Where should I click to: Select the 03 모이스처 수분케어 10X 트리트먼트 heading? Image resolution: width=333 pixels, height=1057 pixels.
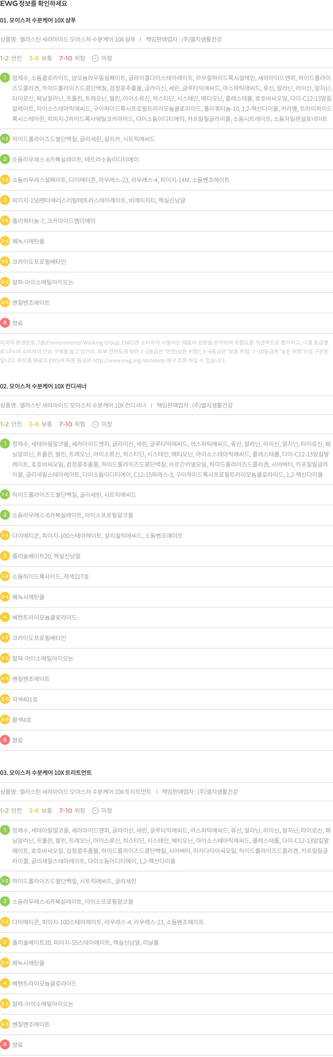pyautogui.click(x=46, y=772)
